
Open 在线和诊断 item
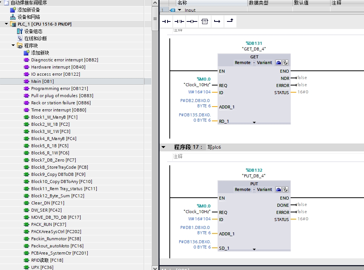click(35, 38)
